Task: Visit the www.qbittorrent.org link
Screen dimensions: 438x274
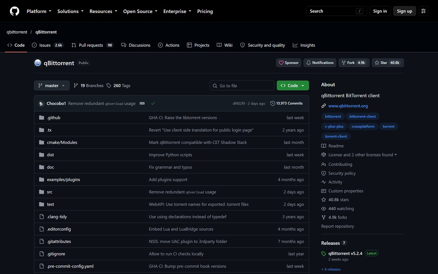Action: 348,106
